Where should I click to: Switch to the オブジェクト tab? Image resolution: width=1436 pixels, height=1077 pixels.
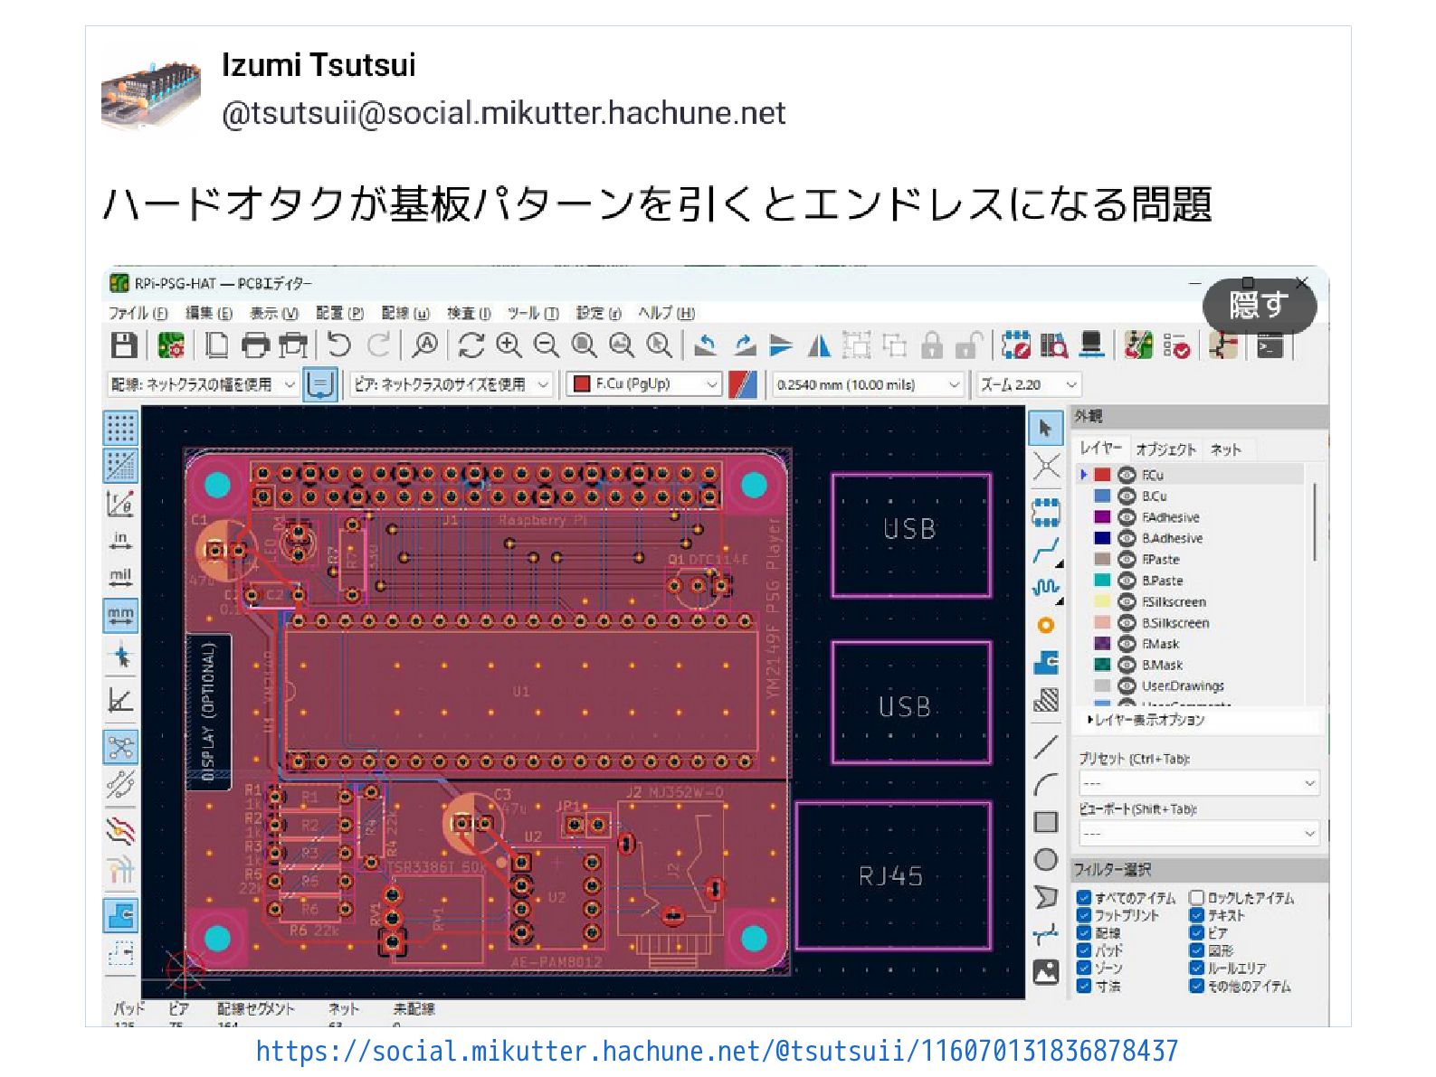click(x=1165, y=449)
